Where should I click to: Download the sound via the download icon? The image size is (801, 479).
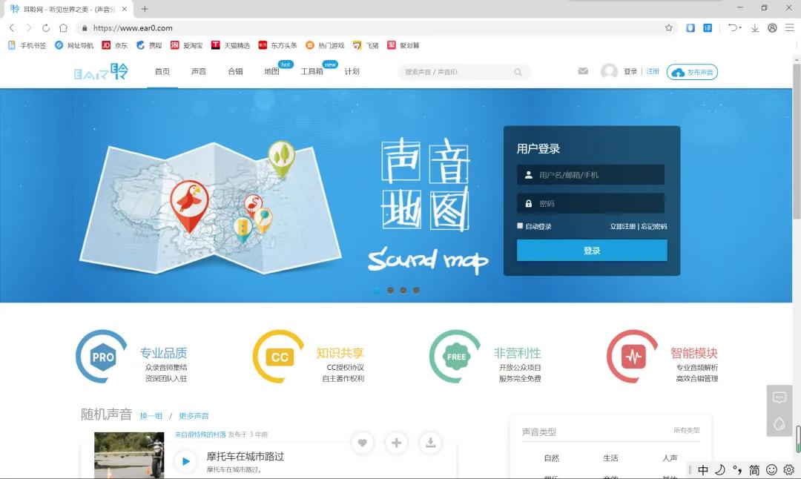(429, 443)
